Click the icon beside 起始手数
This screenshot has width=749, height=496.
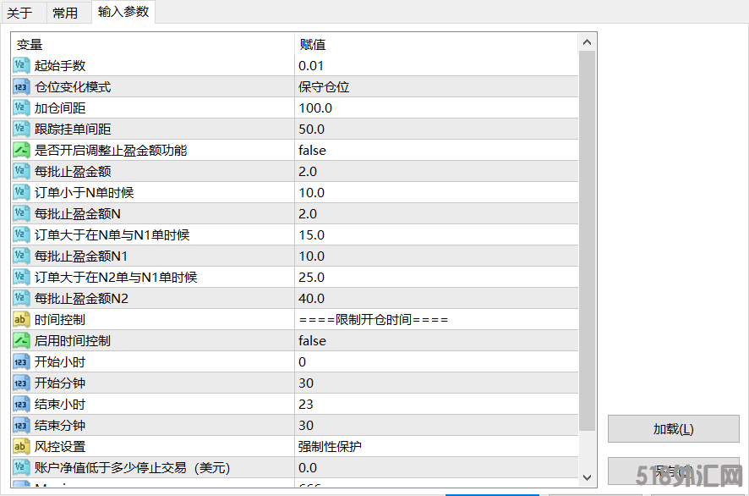[x=22, y=66]
